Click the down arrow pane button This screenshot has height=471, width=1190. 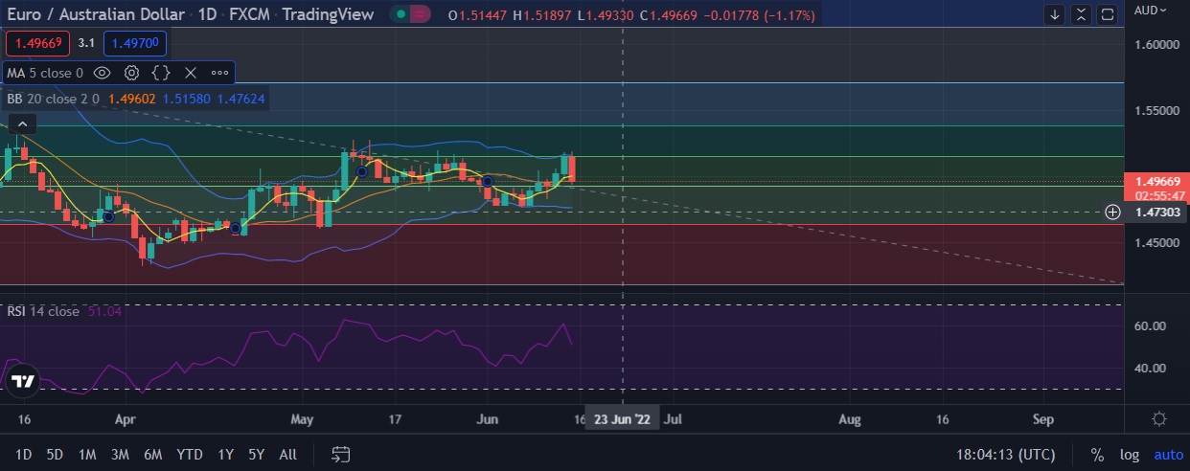click(1055, 14)
